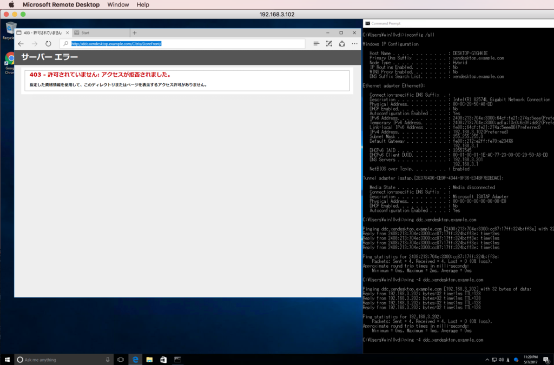Click the 'ipconfig /all' command line
Screen dimensions: 554x365
coord(399,35)
